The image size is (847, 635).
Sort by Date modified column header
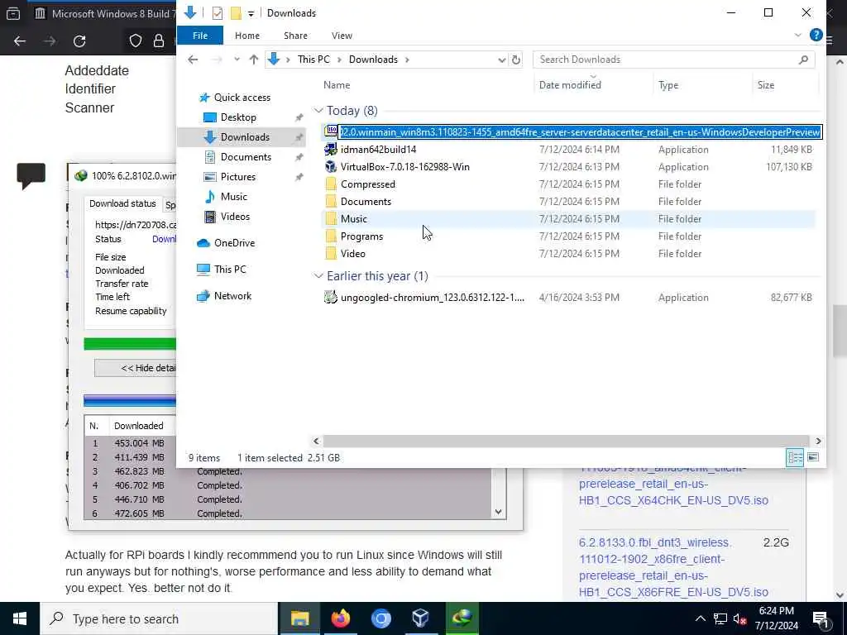pos(570,85)
